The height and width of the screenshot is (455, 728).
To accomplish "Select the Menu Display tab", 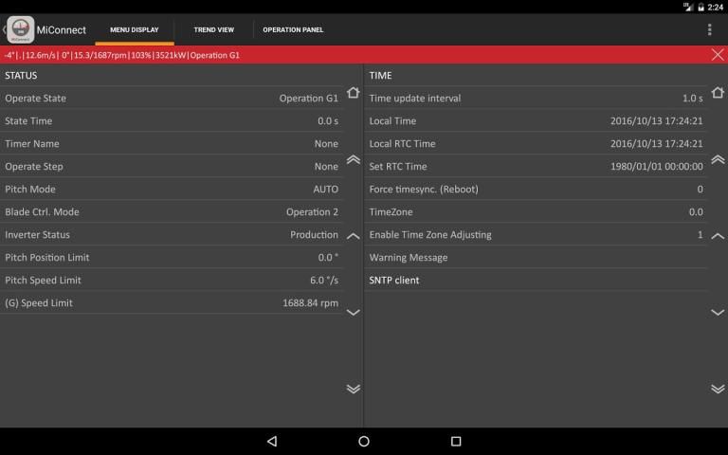I will click(x=134, y=29).
